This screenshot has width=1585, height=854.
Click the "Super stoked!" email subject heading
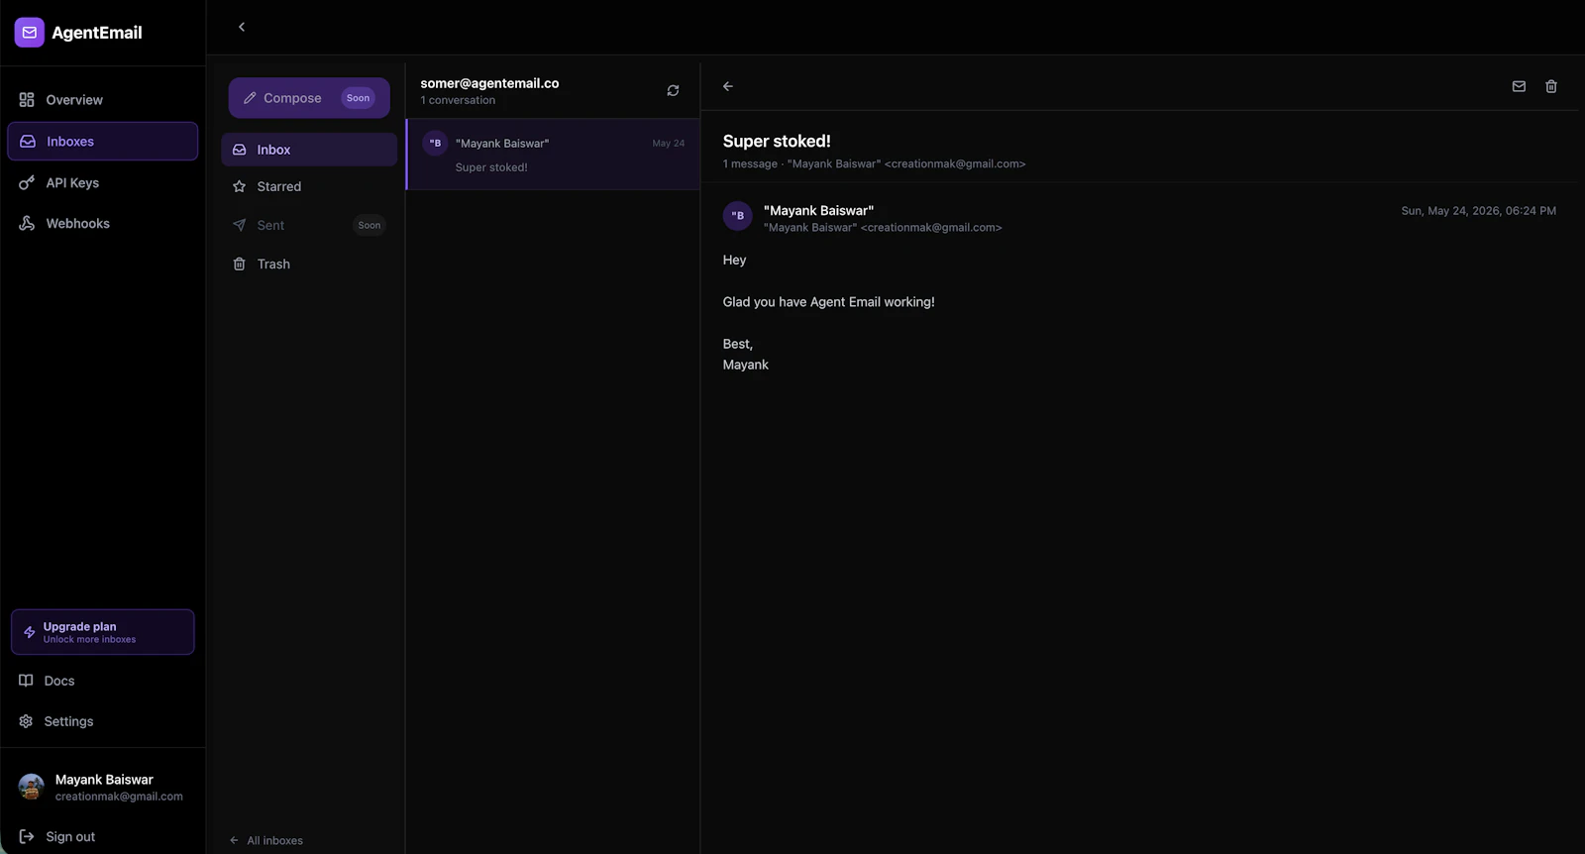tap(777, 141)
